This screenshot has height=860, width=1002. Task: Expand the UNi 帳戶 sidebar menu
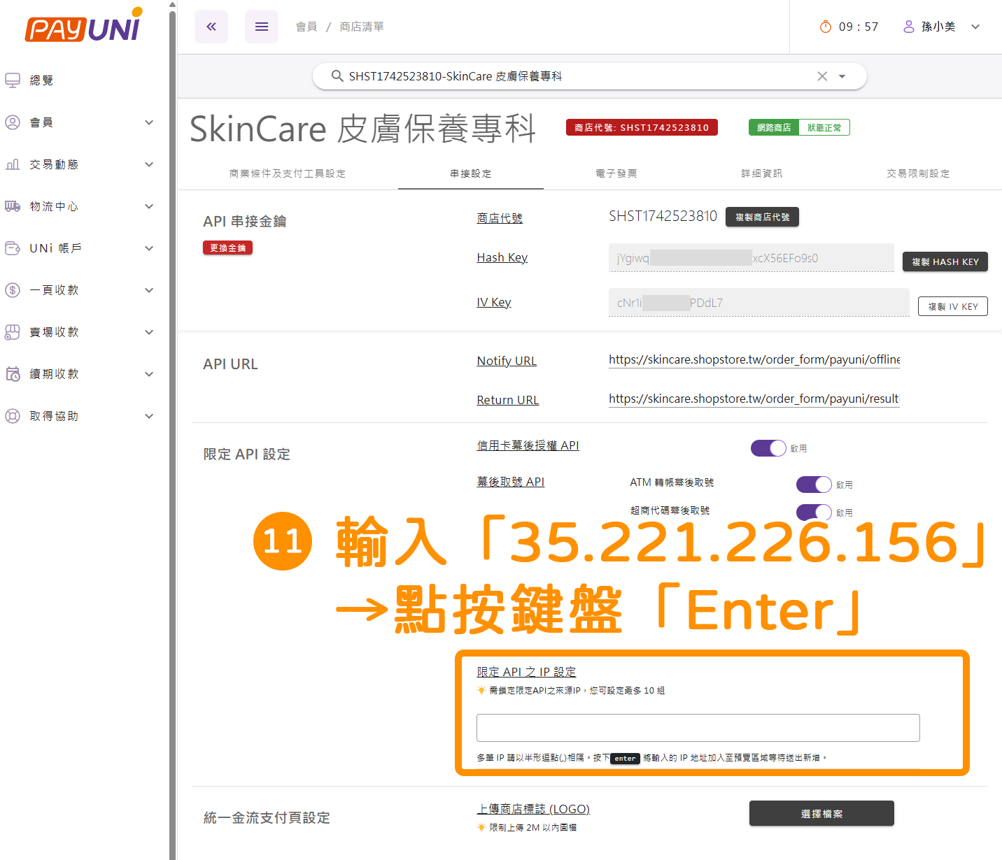click(149, 248)
